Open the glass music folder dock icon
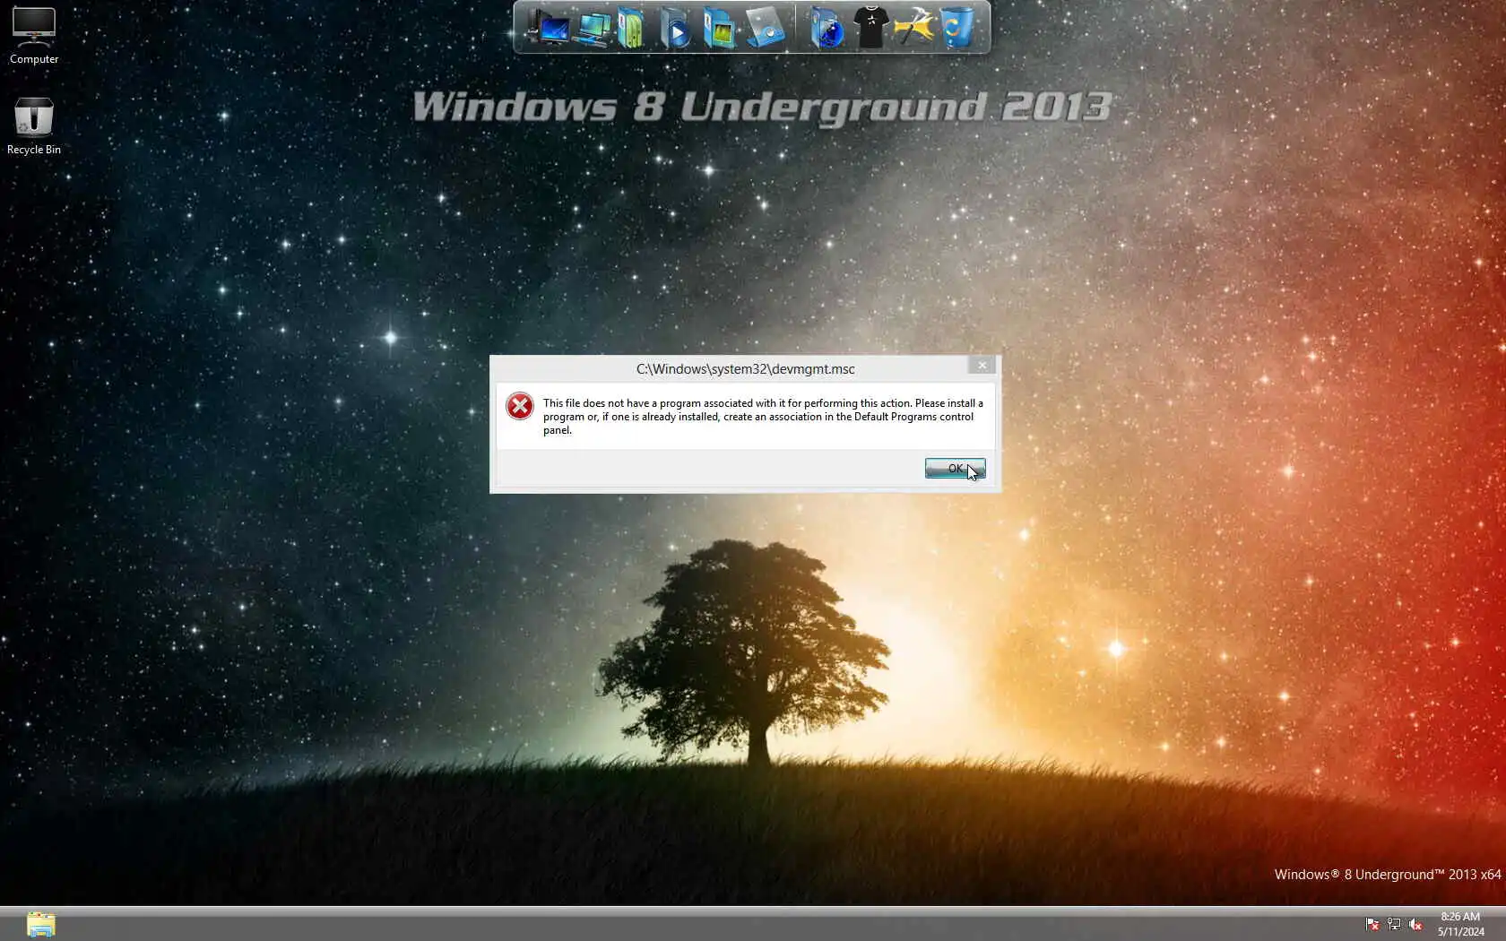 [765, 28]
